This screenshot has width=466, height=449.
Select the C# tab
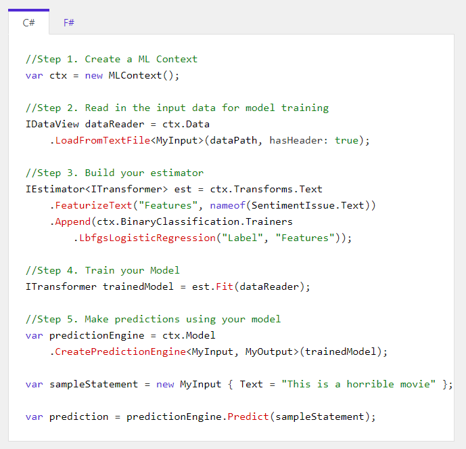[29, 22]
